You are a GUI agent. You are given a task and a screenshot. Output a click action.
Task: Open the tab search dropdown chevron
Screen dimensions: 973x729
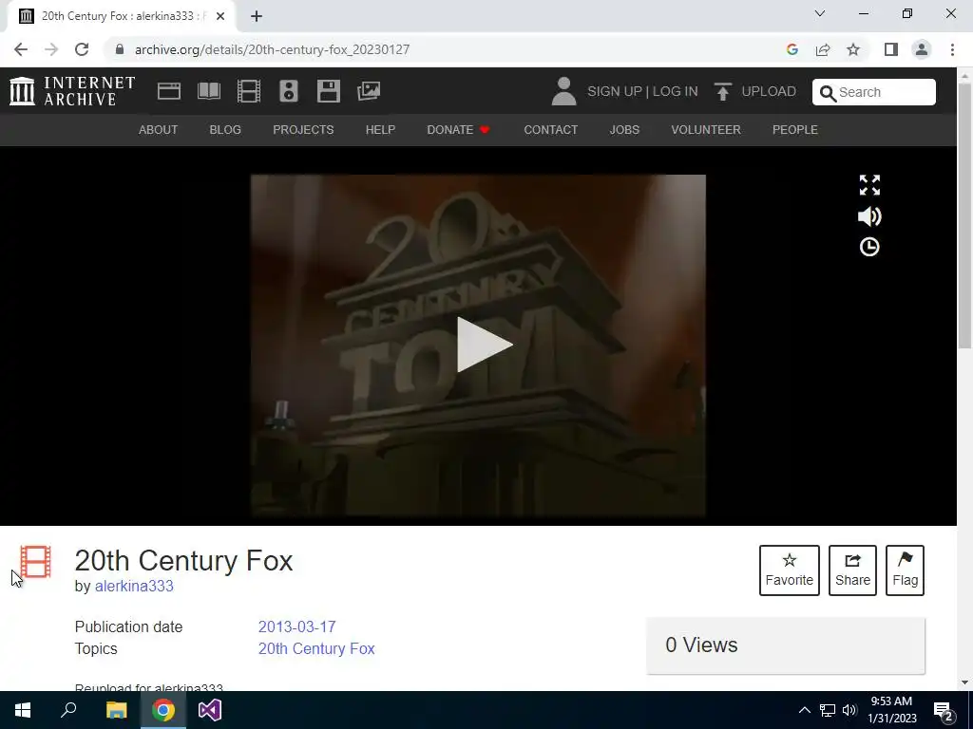[820, 13]
